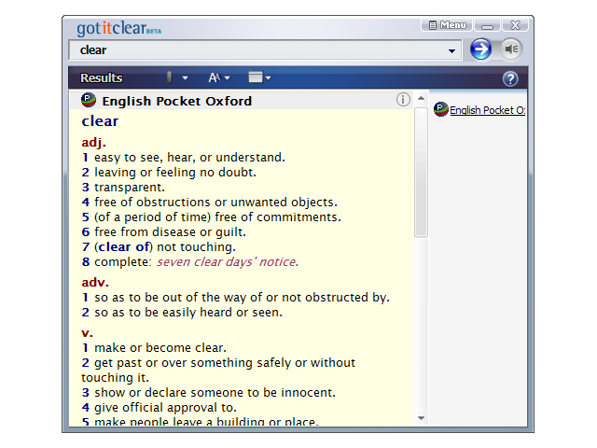Screen dimensions: 597x448
Task: Click 'make or become clear.'
Action: [160, 348]
